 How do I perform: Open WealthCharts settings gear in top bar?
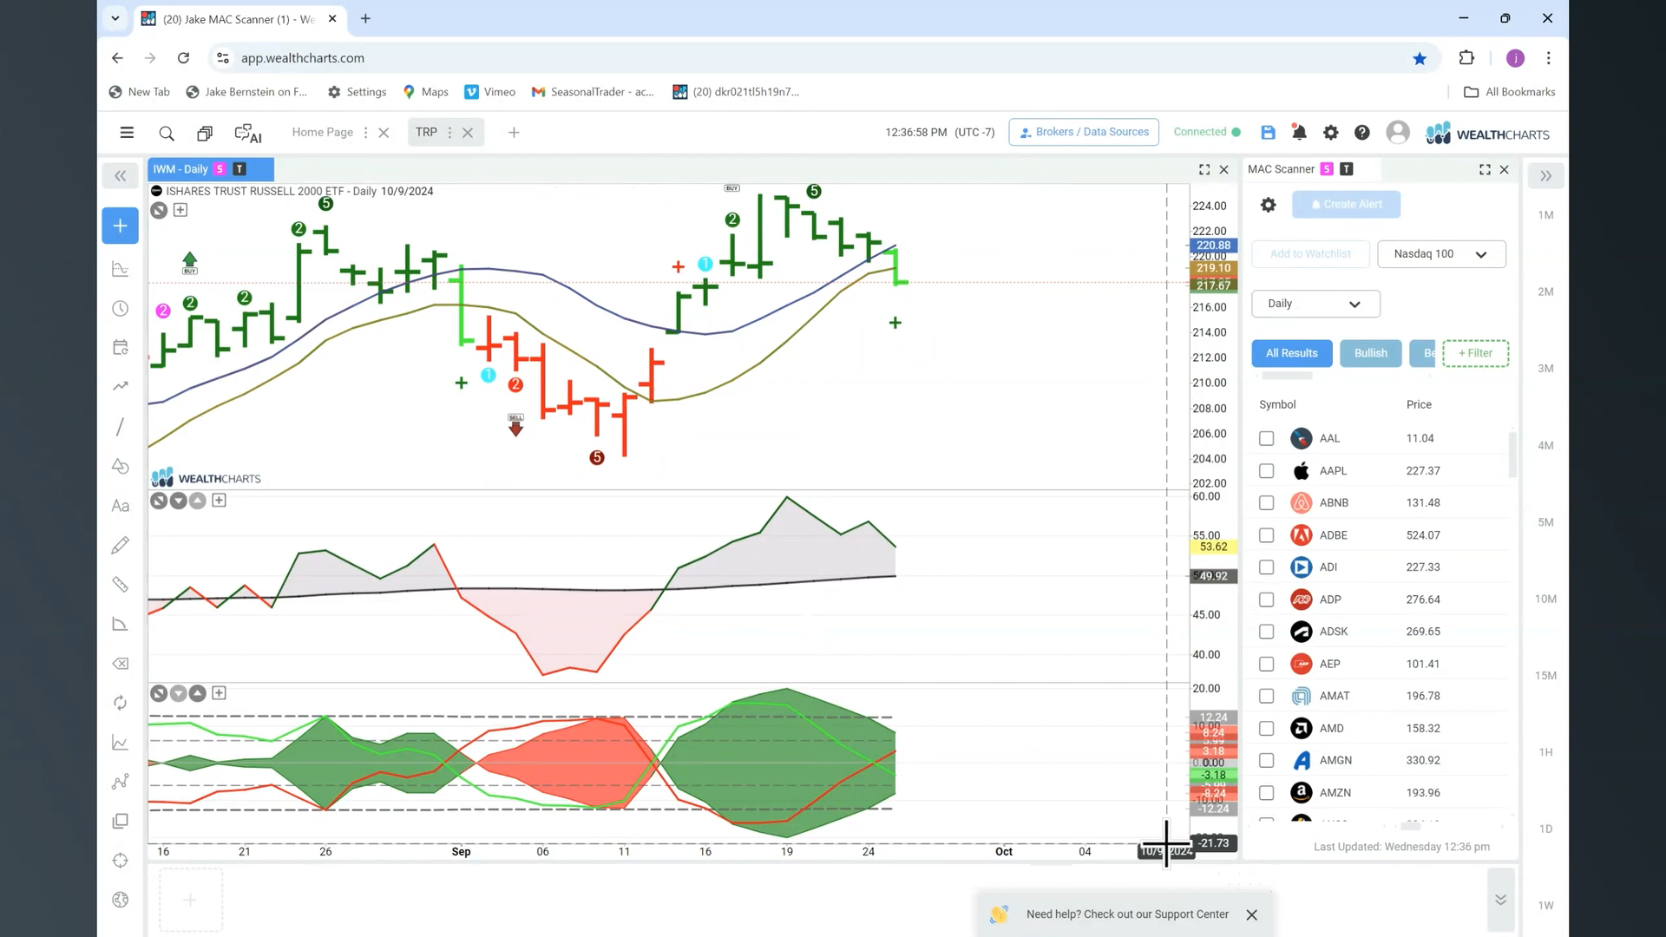(x=1330, y=132)
